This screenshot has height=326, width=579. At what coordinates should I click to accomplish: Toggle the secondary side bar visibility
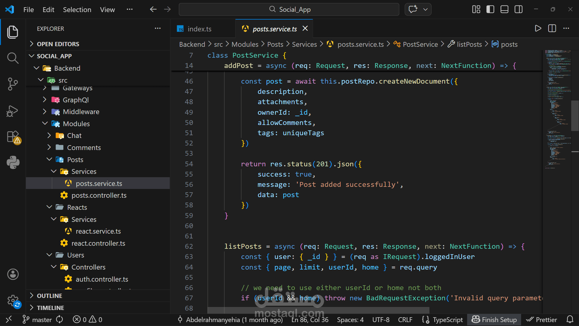click(x=519, y=9)
